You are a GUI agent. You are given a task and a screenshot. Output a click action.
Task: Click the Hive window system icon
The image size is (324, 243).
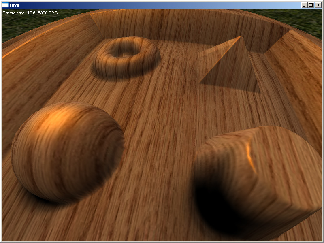[x=5, y=5]
